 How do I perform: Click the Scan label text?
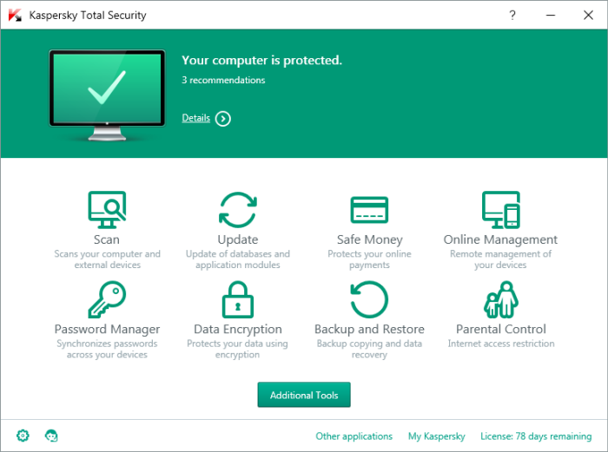107,239
